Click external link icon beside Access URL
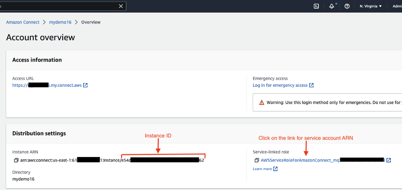This screenshot has height=190, width=402. [x=85, y=86]
